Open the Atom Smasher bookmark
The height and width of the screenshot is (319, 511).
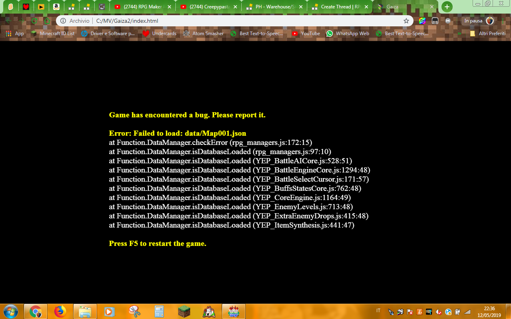click(203, 34)
